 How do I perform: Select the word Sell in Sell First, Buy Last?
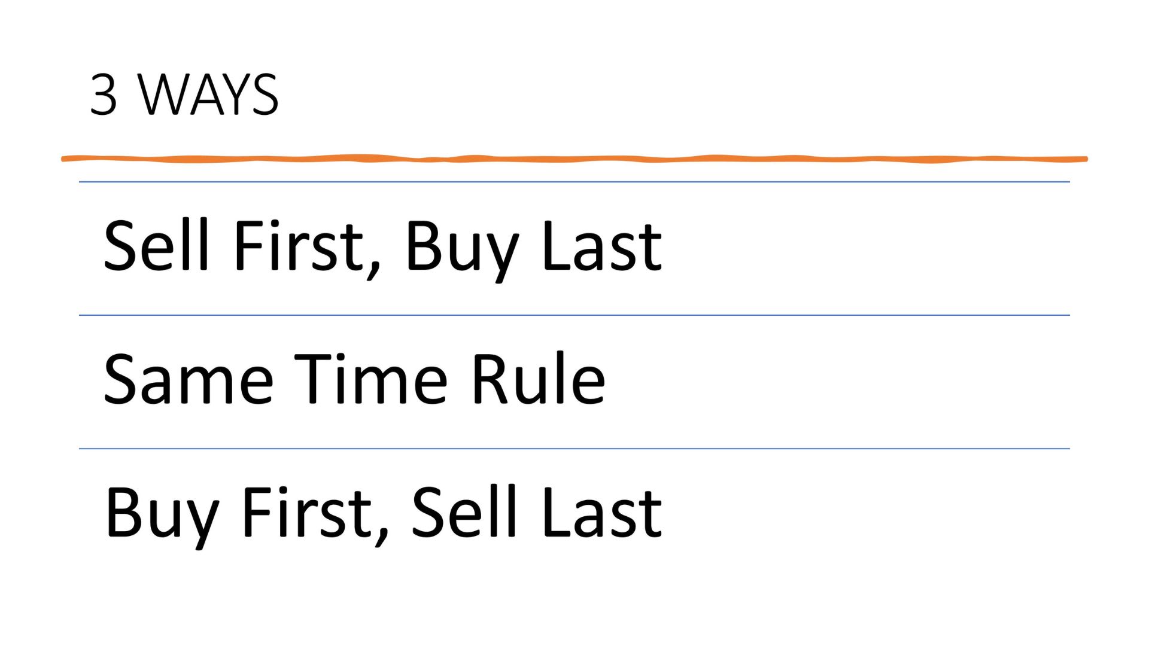click(x=157, y=245)
